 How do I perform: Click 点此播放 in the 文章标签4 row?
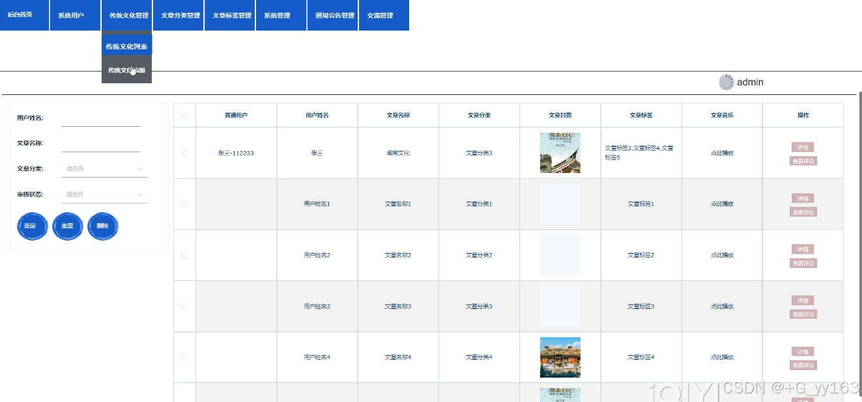click(x=722, y=357)
